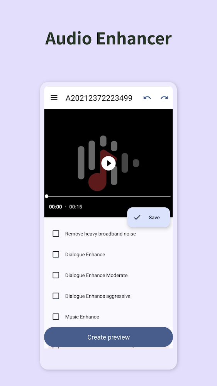Click the Audio Enhancer heading
Viewport: 217px width, 386px height.
tap(108, 38)
